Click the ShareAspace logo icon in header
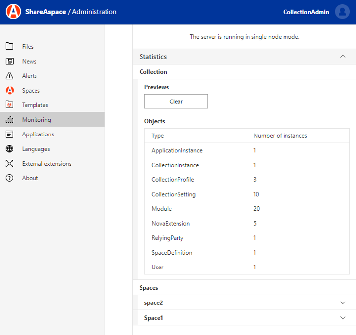The image size is (356, 335). pyautogui.click(x=13, y=12)
